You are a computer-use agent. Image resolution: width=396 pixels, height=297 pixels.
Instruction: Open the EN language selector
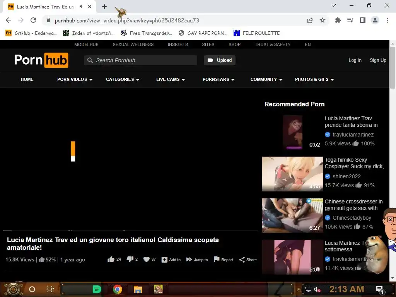point(307,44)
